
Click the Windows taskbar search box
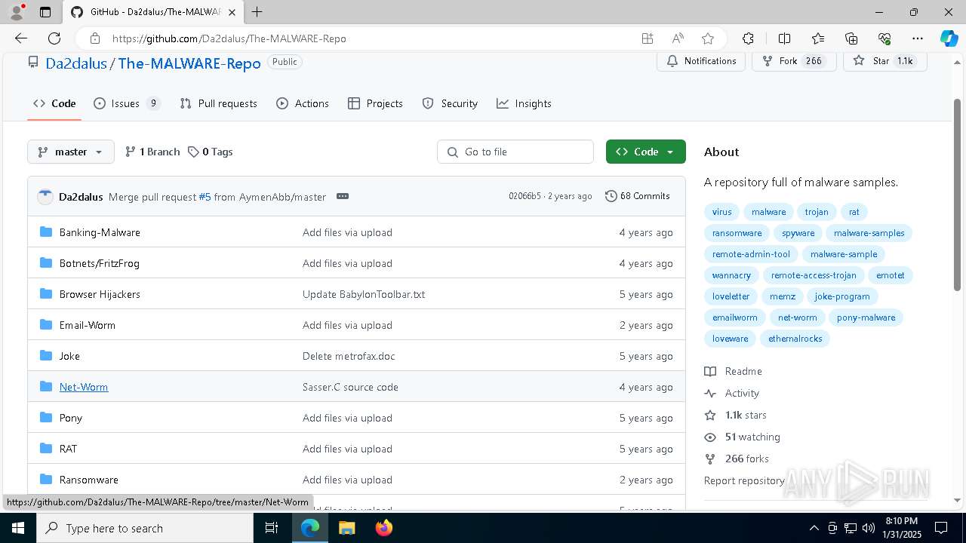pyautogui.click(x=145, y=528)
